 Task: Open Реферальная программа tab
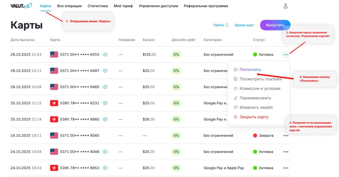click(x=206, y=6)
